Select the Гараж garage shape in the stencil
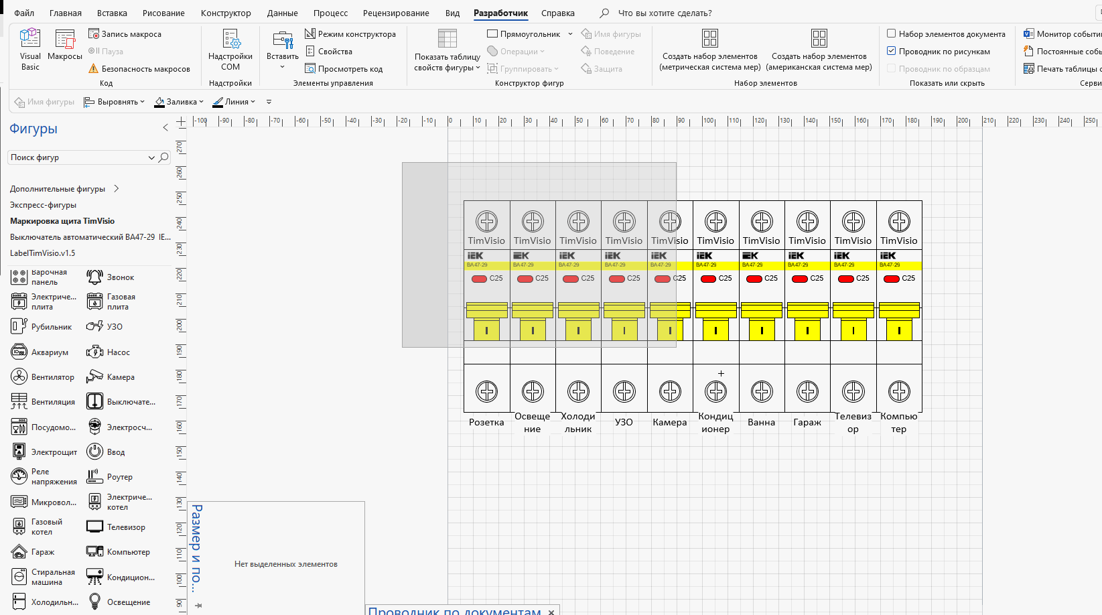Viewport: 1102px width, 615px height. 33,552
